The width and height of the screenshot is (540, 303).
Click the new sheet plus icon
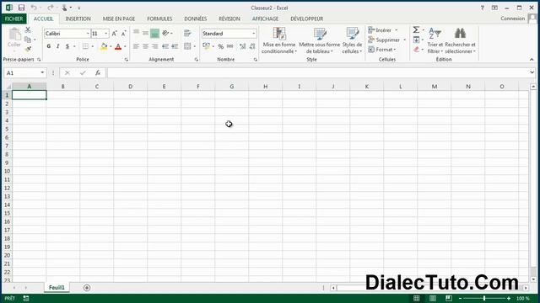click(x=87, y=288)
